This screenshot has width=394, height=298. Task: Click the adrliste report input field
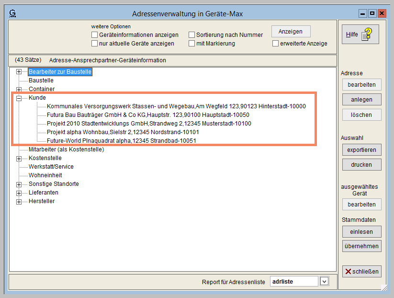click(x=293, y=282)
